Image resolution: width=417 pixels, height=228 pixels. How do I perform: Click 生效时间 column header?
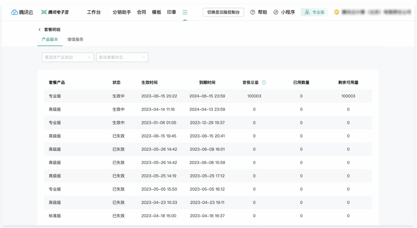coord(149,82)
